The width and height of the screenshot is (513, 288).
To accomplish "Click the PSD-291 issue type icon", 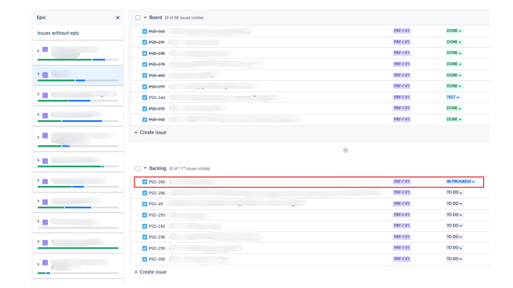I will click(x=145, y=42).
